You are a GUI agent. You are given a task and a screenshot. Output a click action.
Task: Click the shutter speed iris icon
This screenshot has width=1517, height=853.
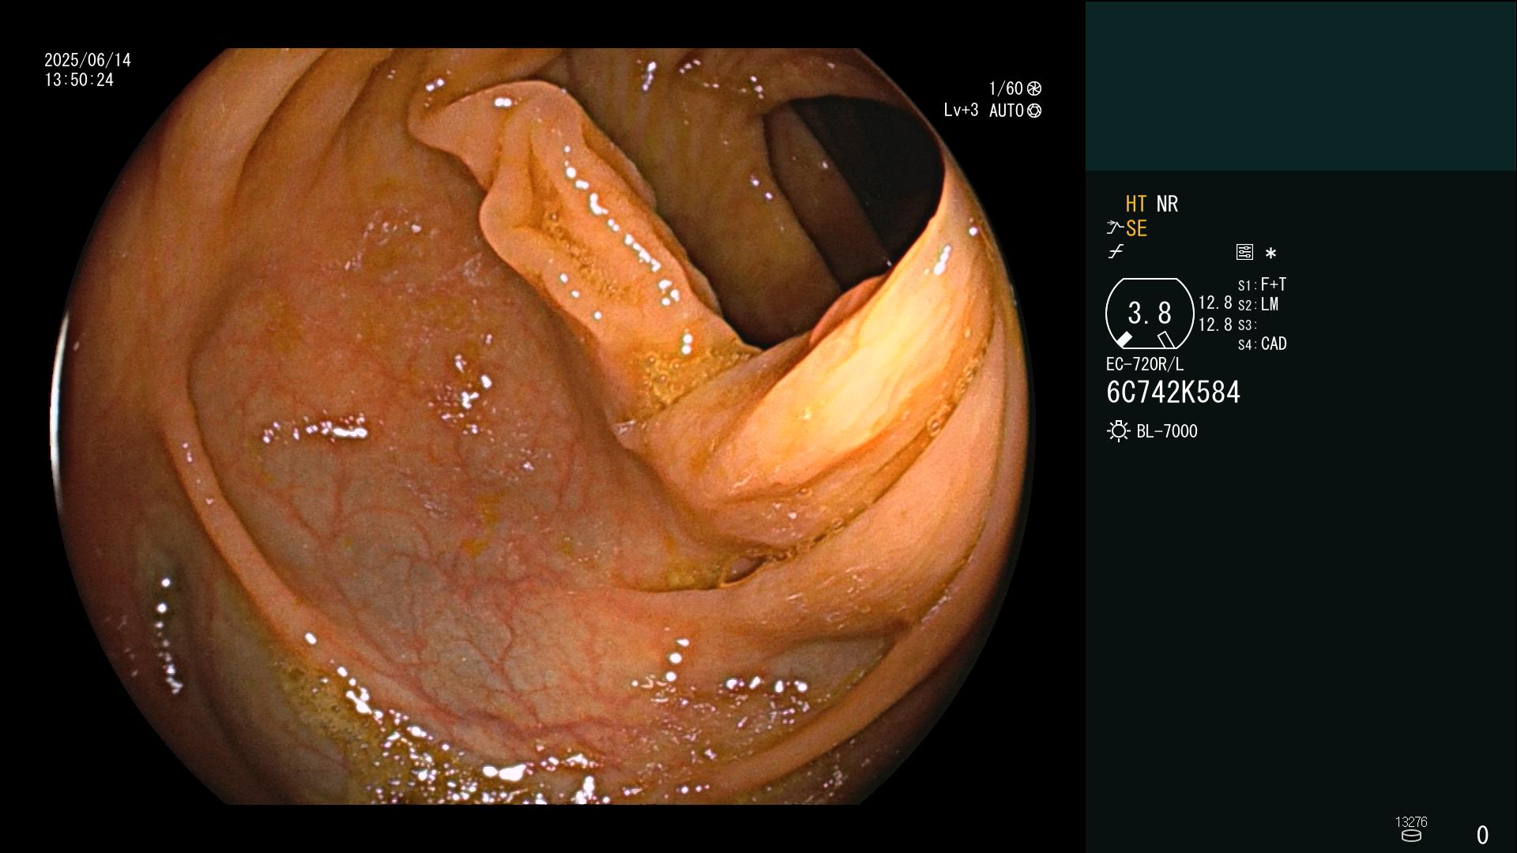tap(1033, 88)
